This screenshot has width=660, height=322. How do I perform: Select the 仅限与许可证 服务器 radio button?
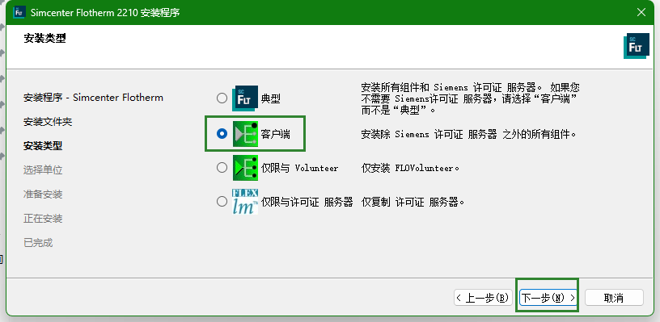click(222, 202)
